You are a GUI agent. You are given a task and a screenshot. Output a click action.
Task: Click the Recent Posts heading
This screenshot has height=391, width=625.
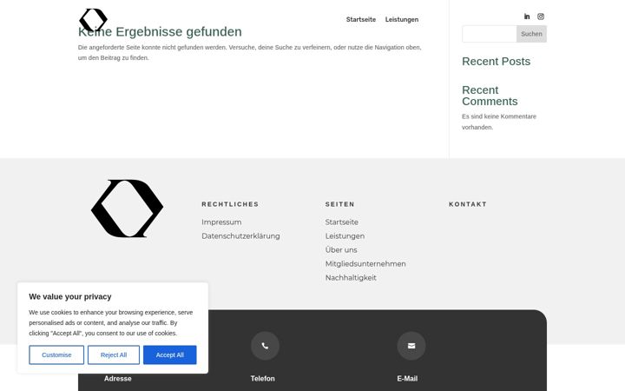click(x=497, y=62)
